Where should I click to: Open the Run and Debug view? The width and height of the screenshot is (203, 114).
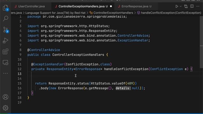tap(5, 41)
